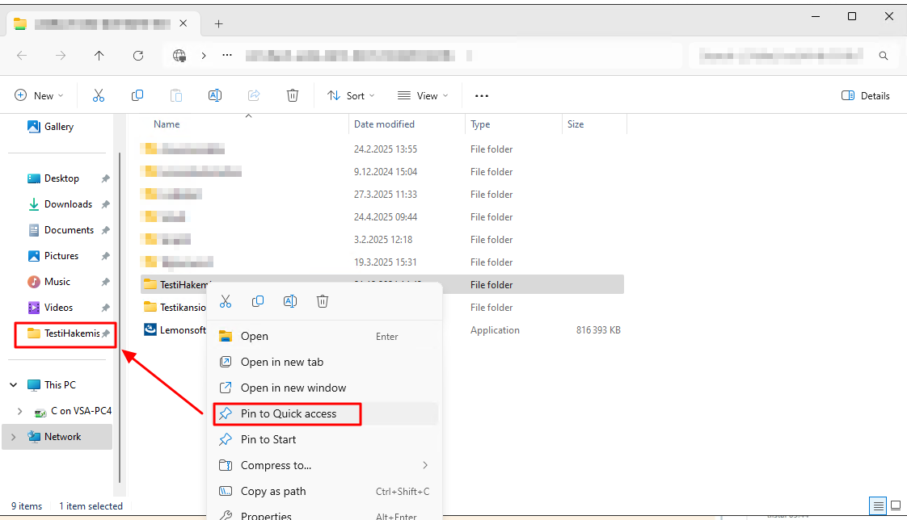Click the New button in toolbar
The height and width of the screenshot is (520, 907).
click(x=38, y=95)
